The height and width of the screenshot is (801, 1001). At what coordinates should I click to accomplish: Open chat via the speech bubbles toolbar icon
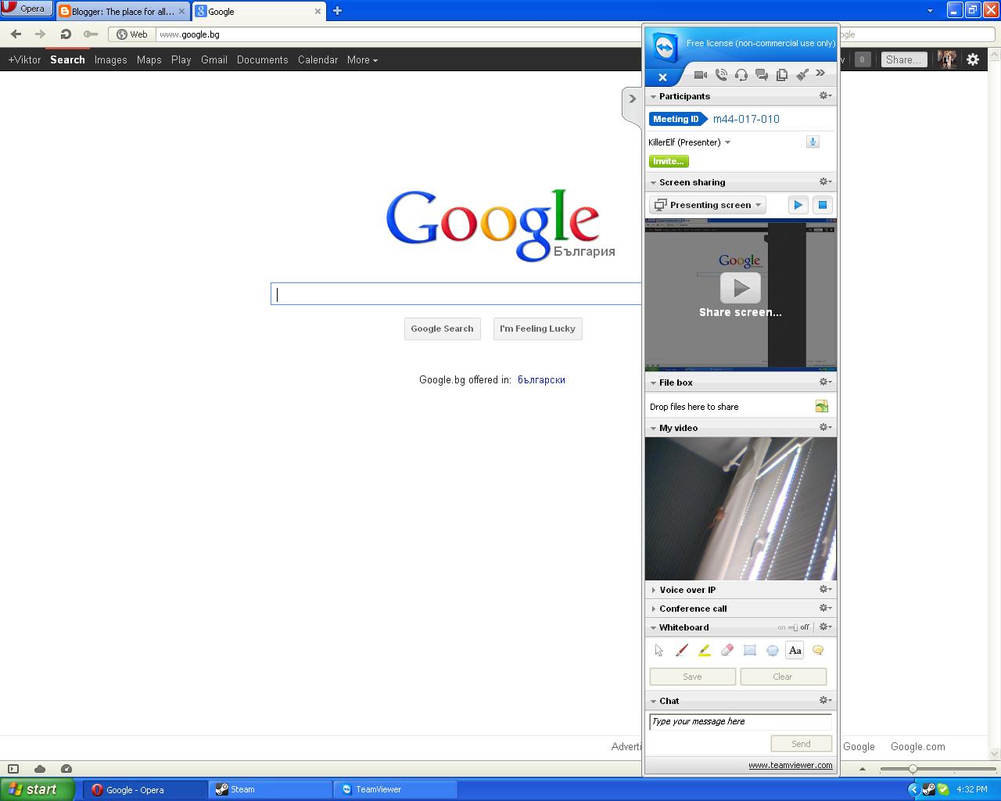pos(762,75)
